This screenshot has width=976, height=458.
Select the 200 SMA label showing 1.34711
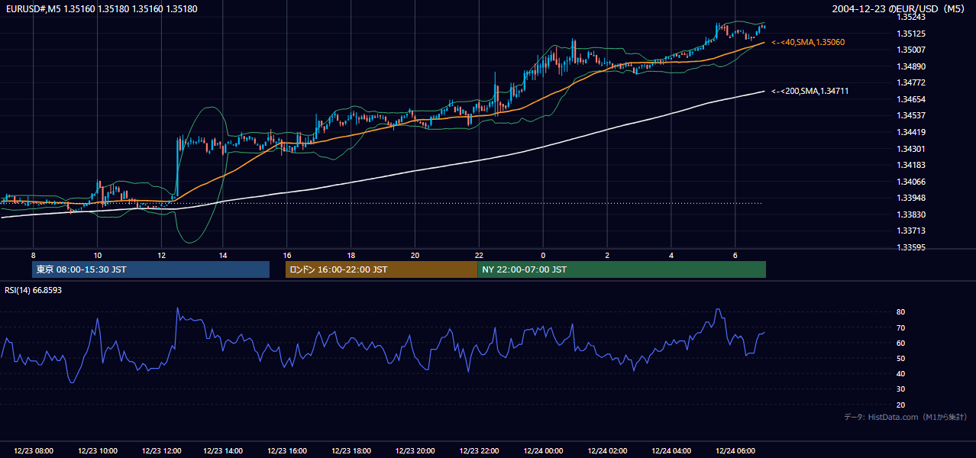pyautogui.click(x=810, y=91)
